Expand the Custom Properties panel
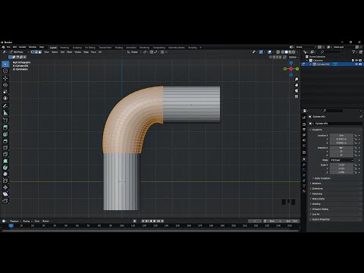This screenshot has width=364, height=273. pos(320,219)
